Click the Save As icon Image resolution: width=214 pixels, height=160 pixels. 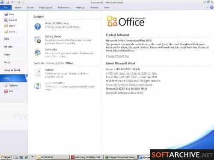[x=6, y=20]
